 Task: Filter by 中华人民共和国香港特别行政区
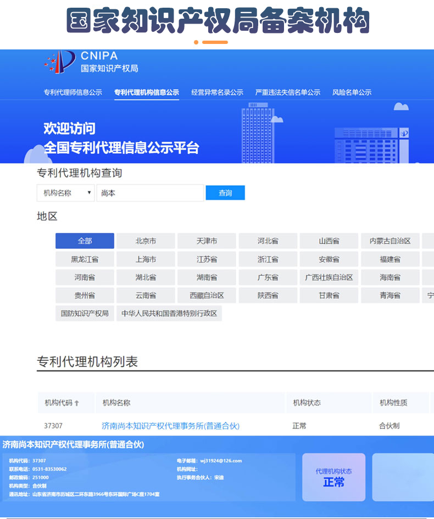169,314
